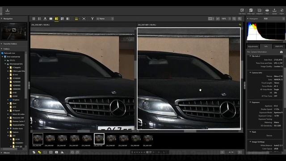Click the horizontal scrollbar under right image
This screenshot has width=286, height=161.
189,131
